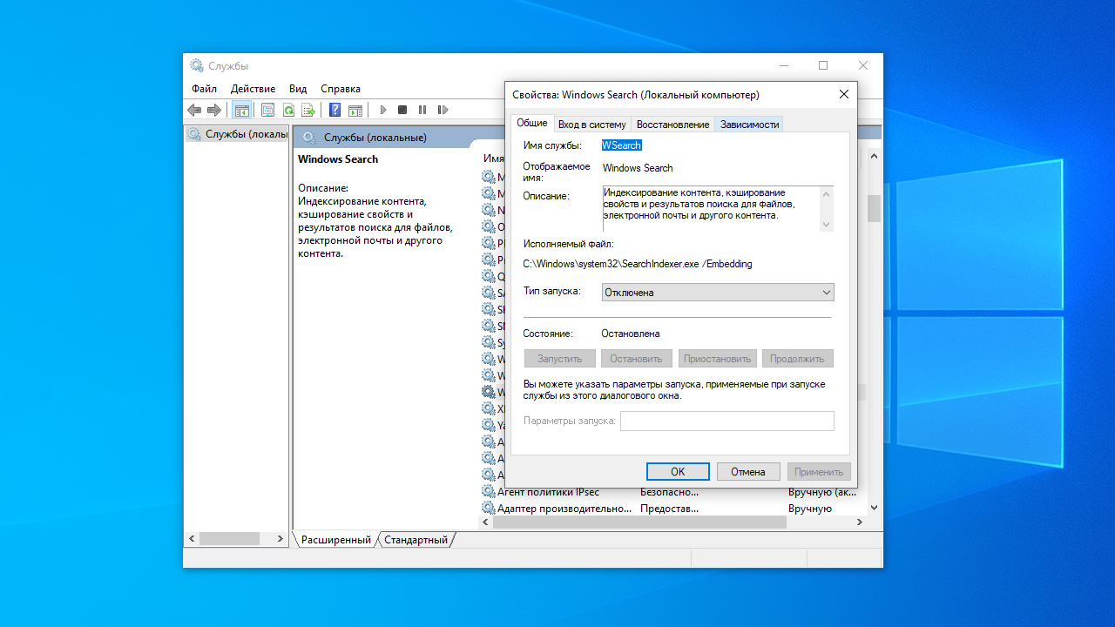Click description box scroll-up arrow
The width and height of the screenshot is (1115, 627).
[827, 192]
